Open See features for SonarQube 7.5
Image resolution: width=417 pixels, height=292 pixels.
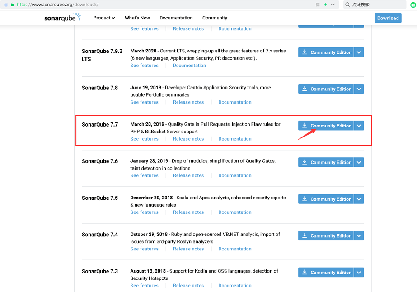144,212
